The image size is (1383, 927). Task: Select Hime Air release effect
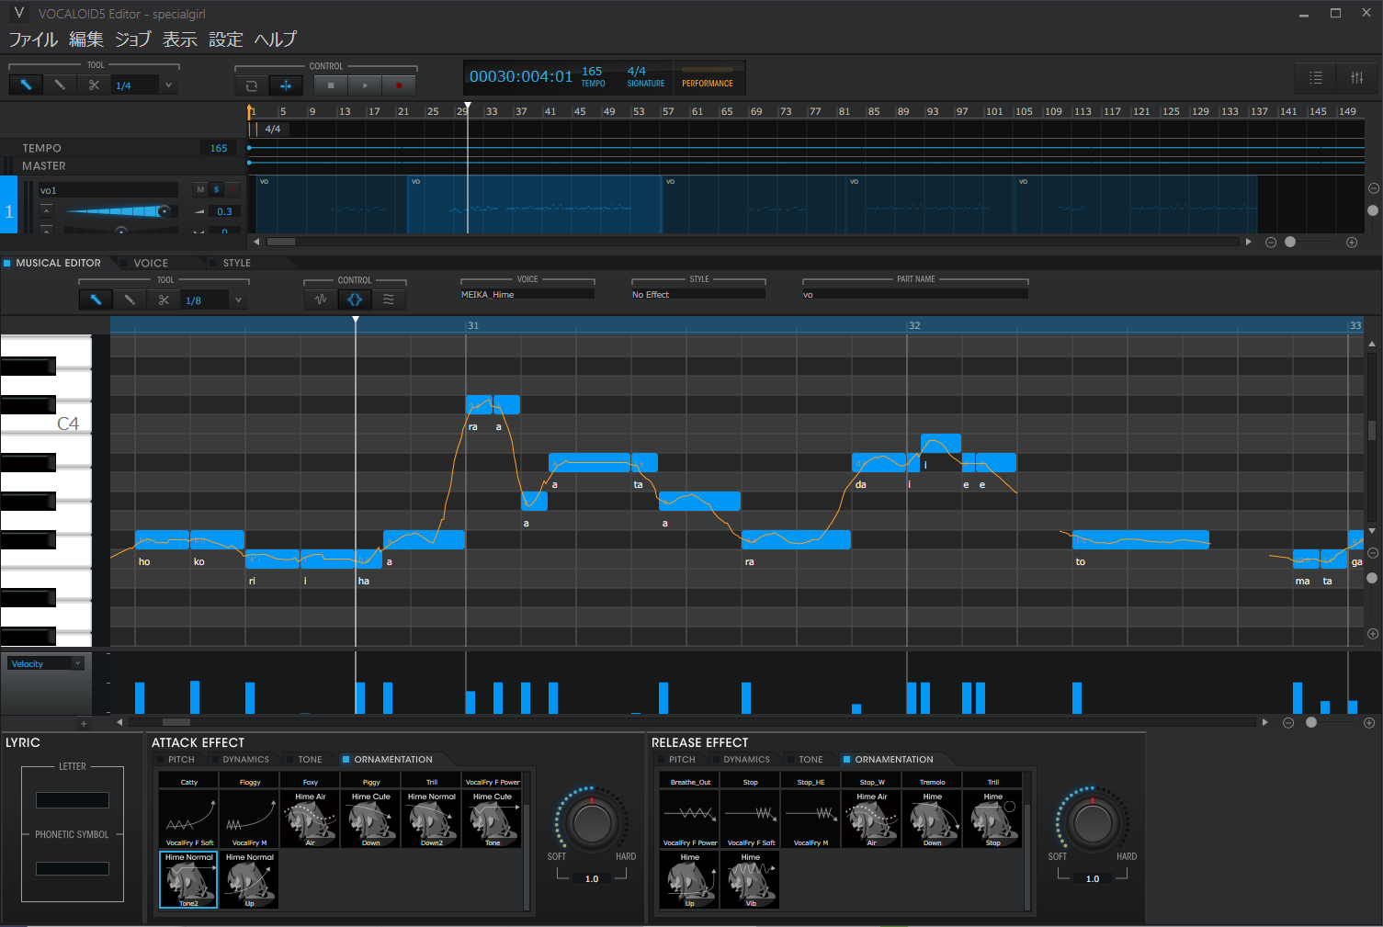point(872,819)
